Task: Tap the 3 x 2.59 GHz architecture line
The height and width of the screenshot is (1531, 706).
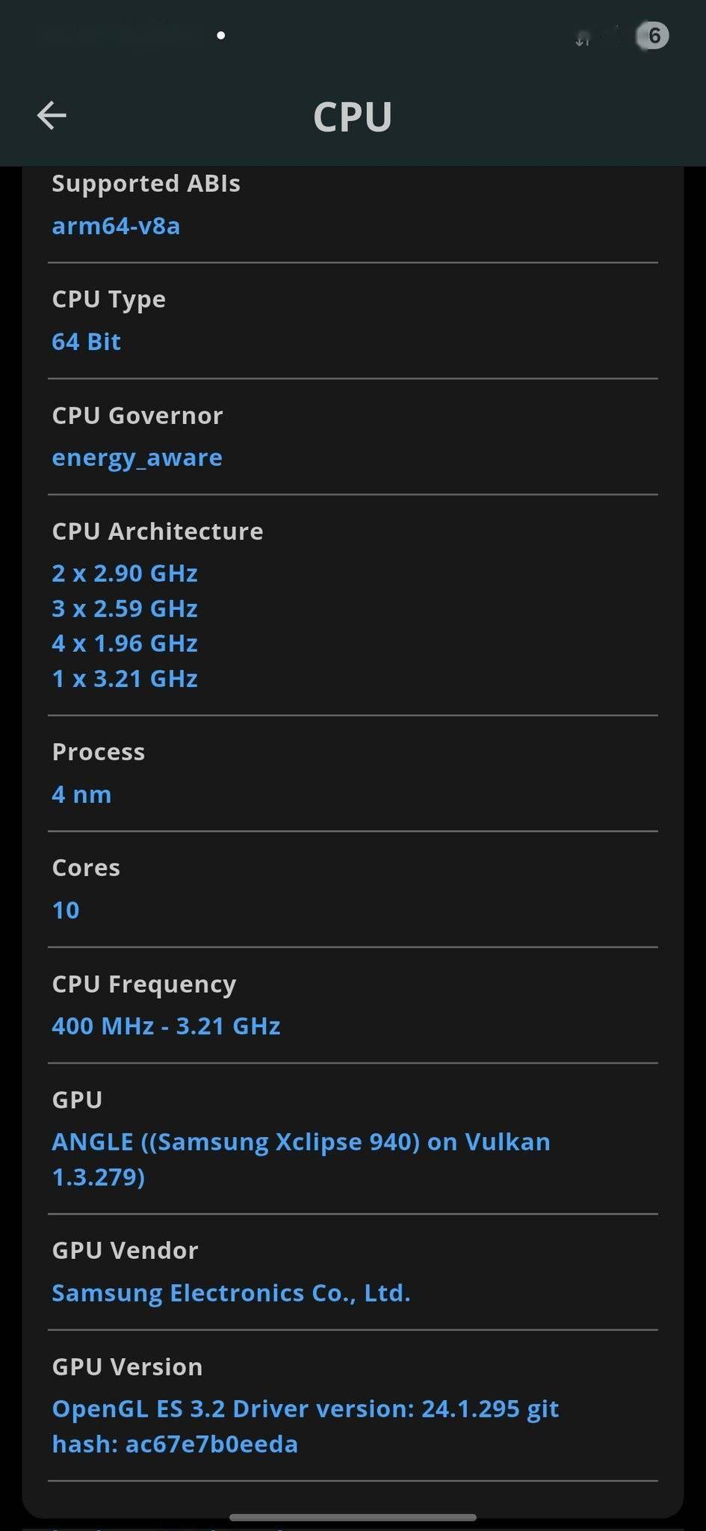Action: (125, 609)
